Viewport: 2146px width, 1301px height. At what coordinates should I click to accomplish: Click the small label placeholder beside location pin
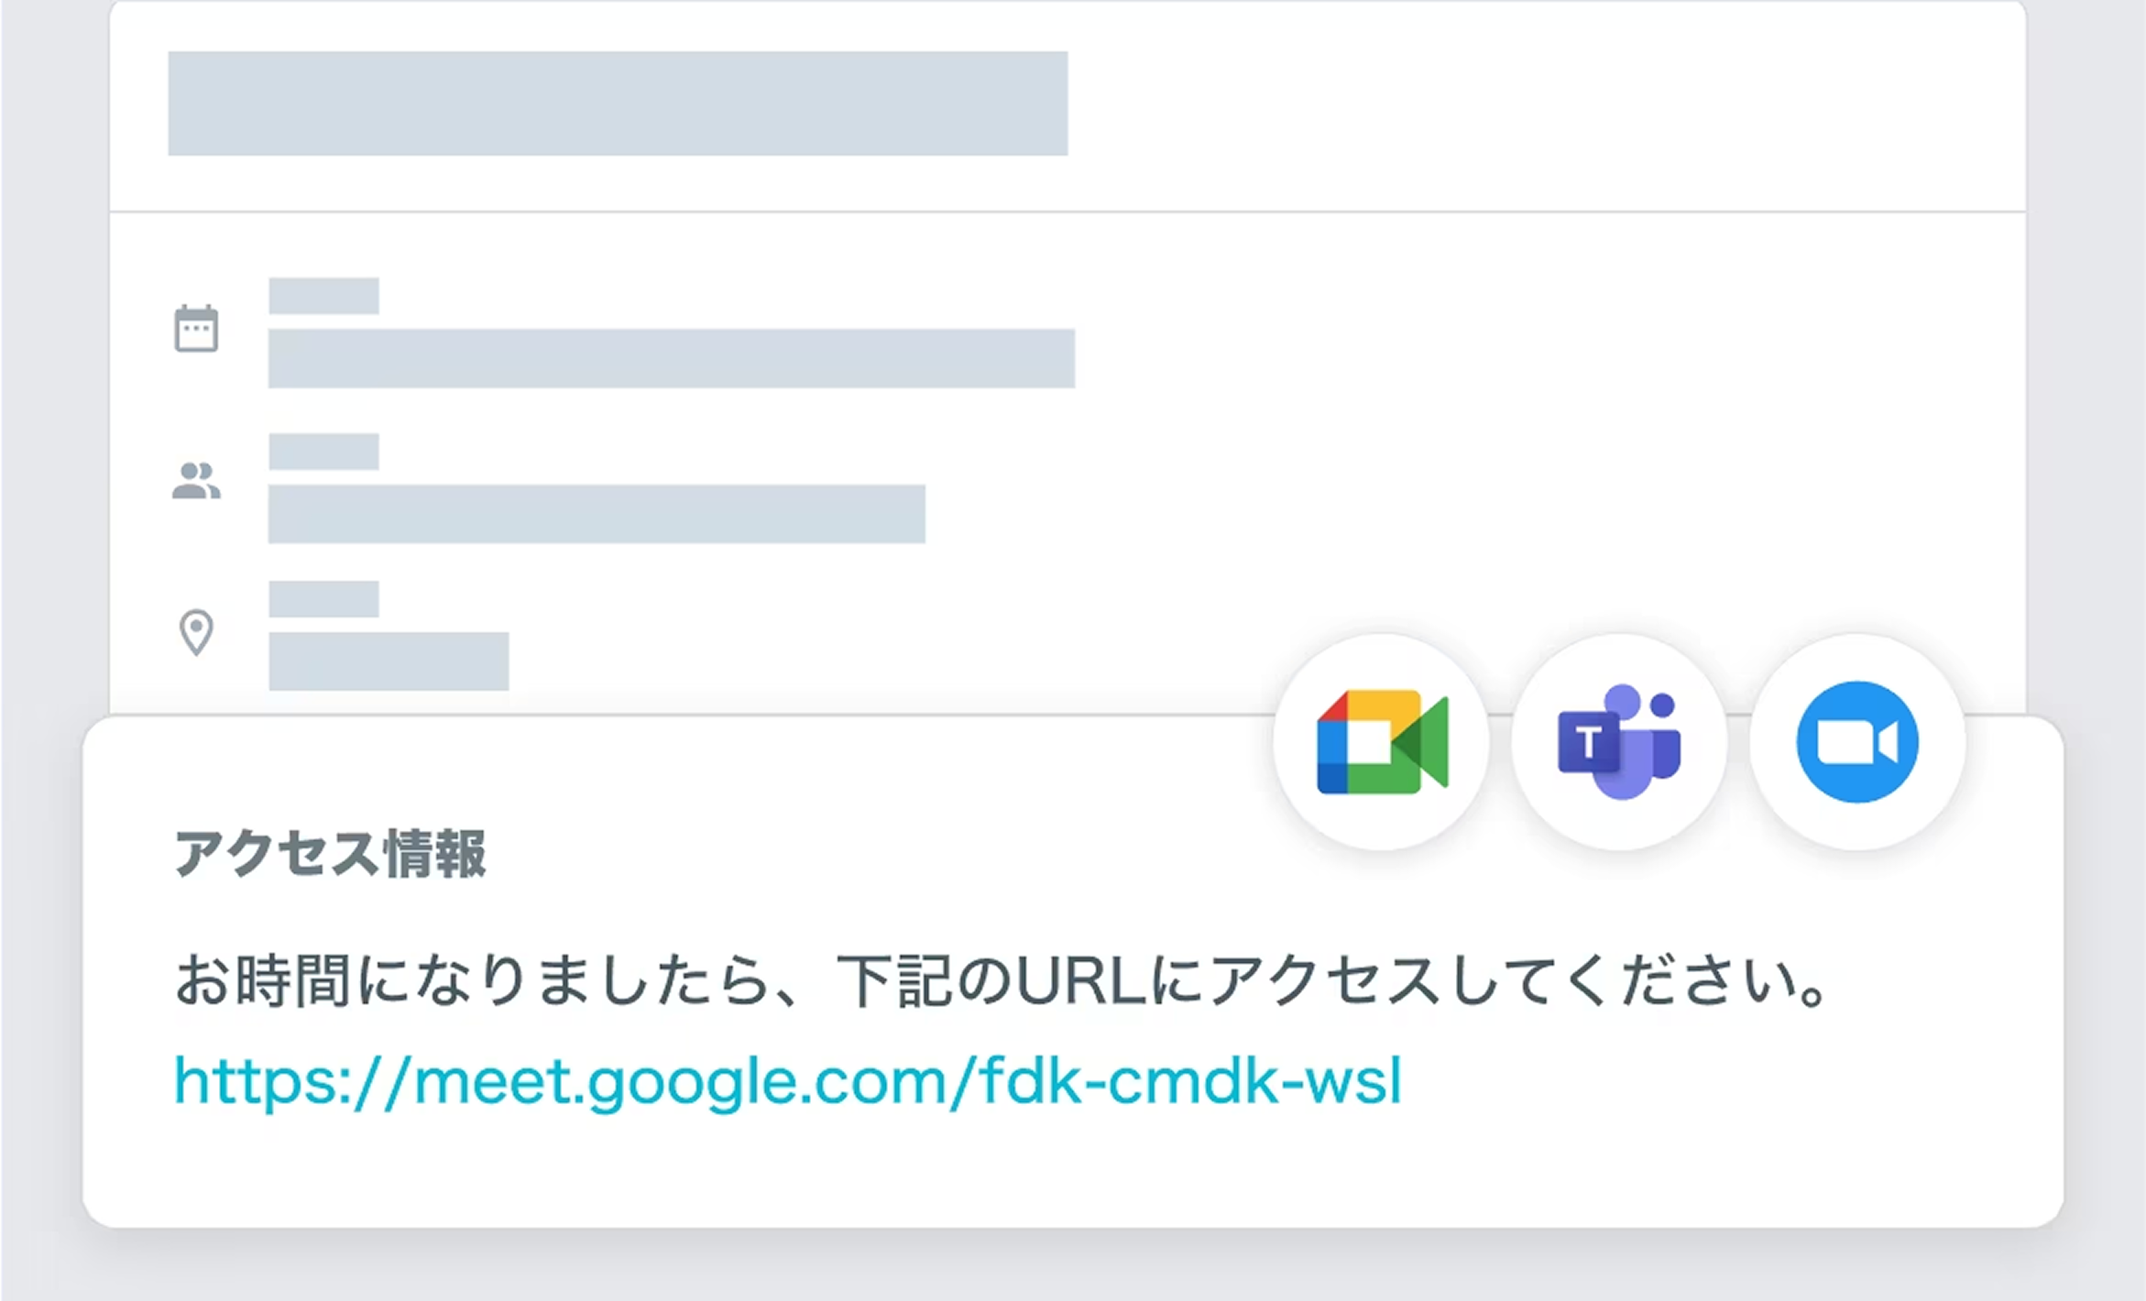[323, 599]
